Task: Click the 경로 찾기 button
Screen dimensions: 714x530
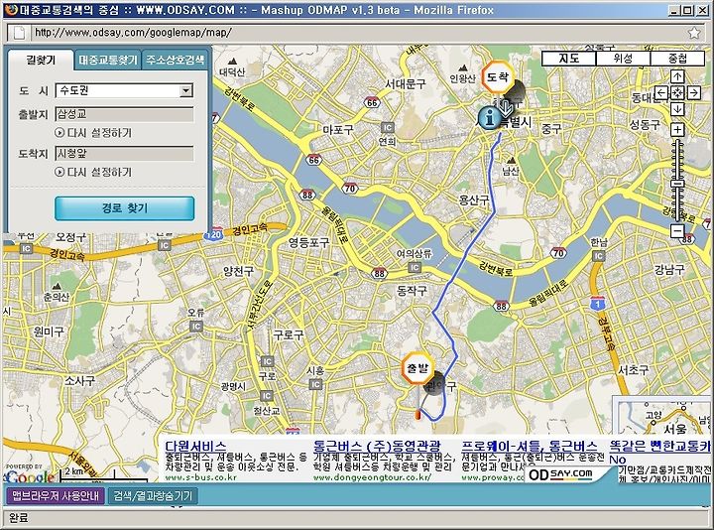Action: click(x=124, y=208)
